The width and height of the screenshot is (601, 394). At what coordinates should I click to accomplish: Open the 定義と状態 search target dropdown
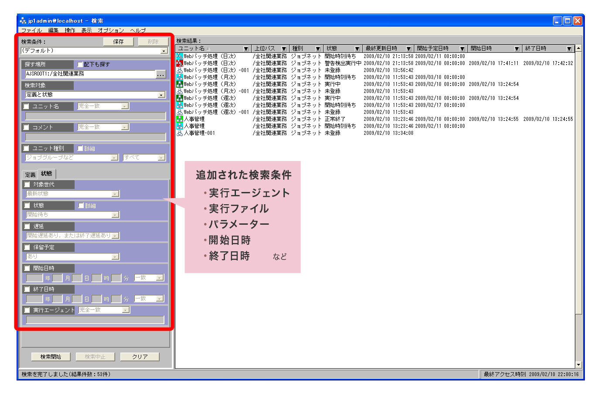[x=161, y=95]
